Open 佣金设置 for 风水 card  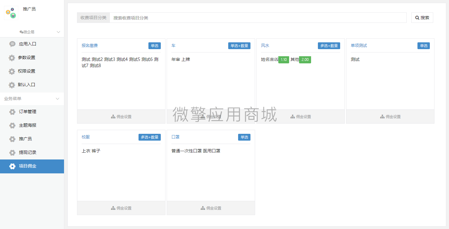point(301,117)
